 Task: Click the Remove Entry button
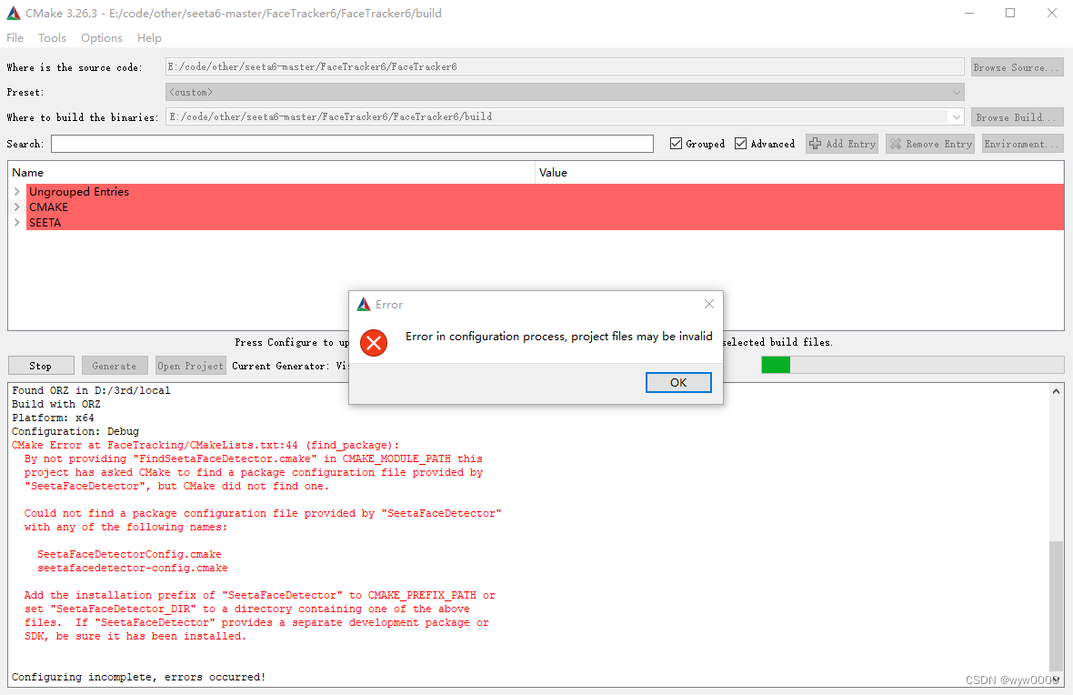pyautogui.click(x=930, y=144)
